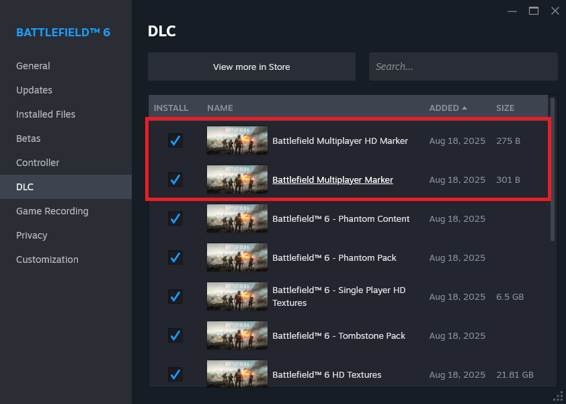Toggle Single Player HD Textures install checkbox
Viewport: 566px width, 404px height.
pyautogui.click(x=175, y=296)
